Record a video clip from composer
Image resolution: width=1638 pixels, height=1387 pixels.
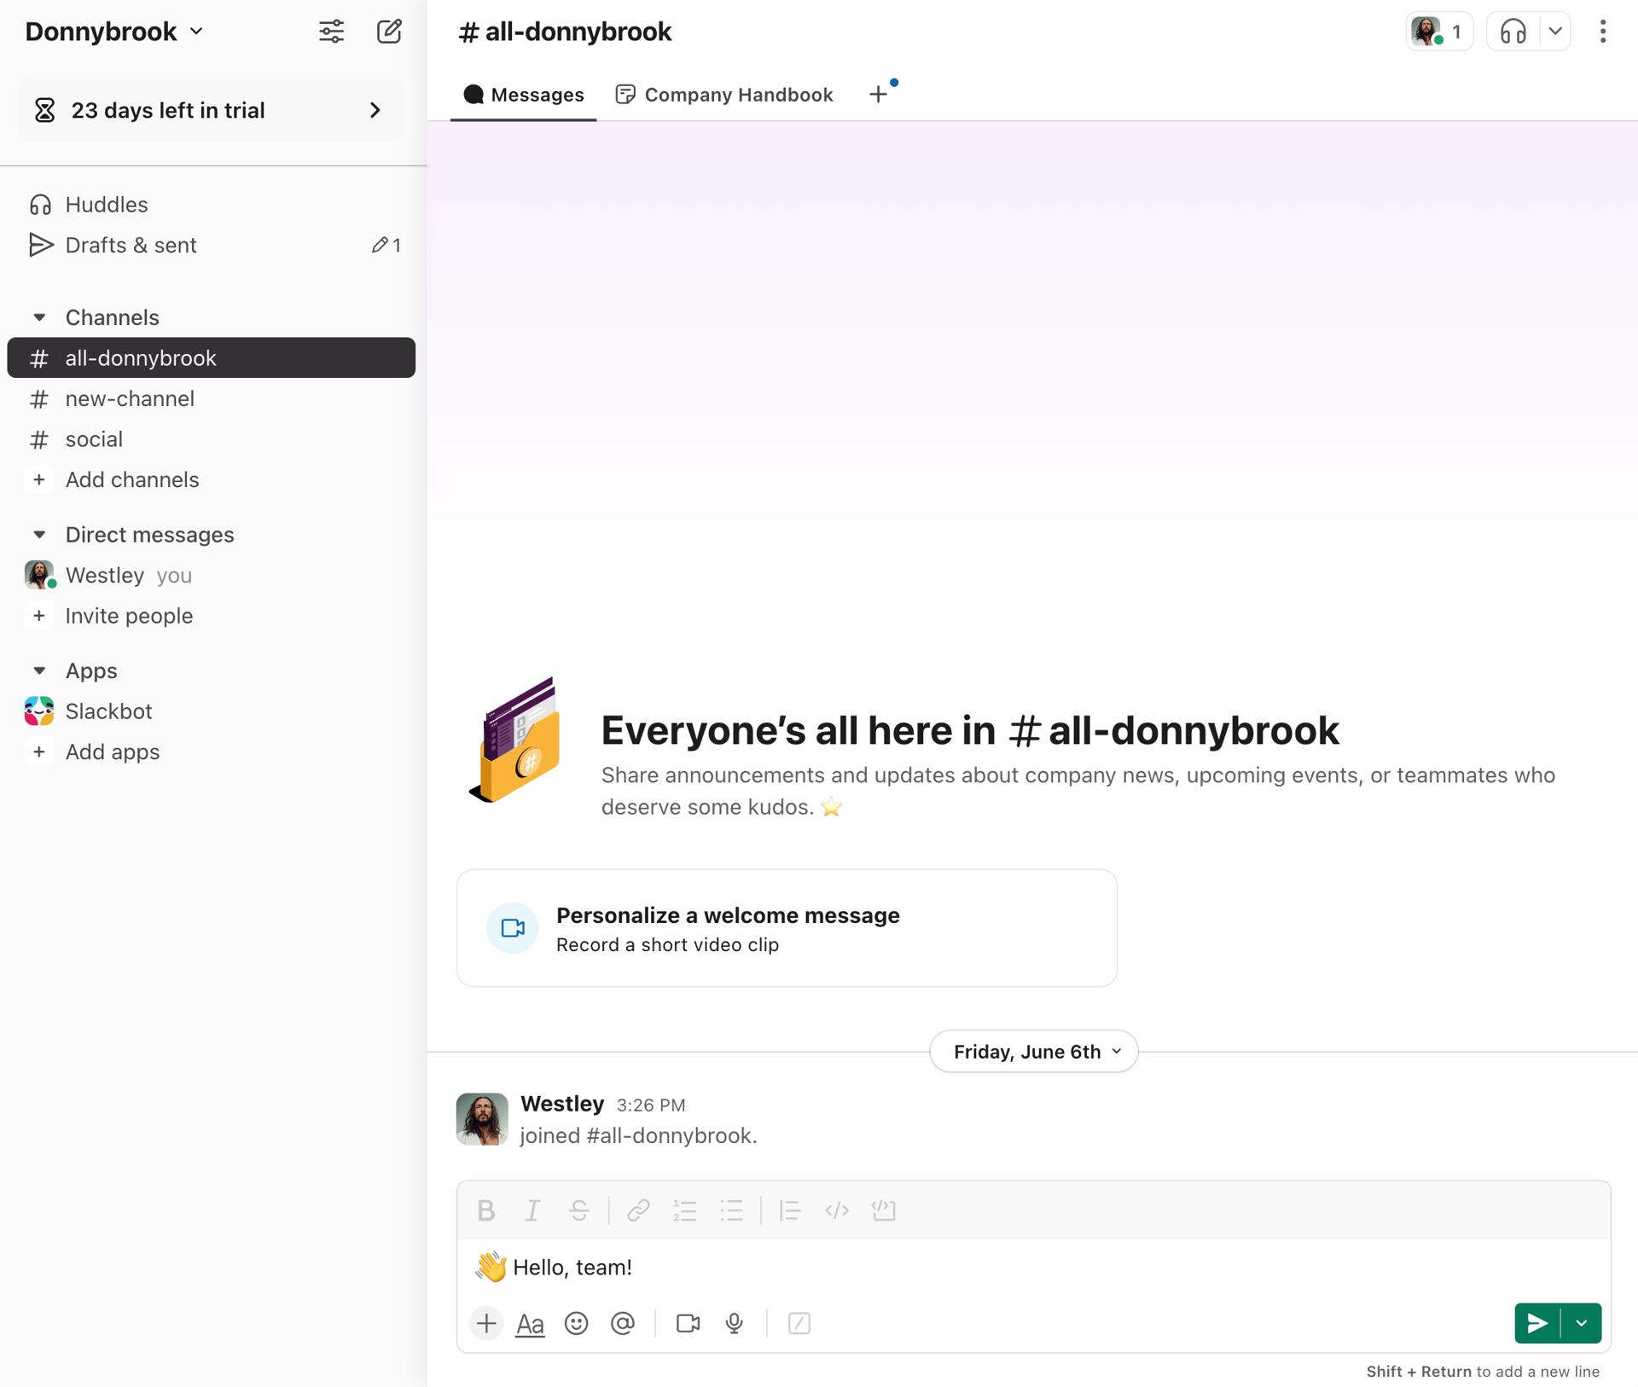point(688,1324)
